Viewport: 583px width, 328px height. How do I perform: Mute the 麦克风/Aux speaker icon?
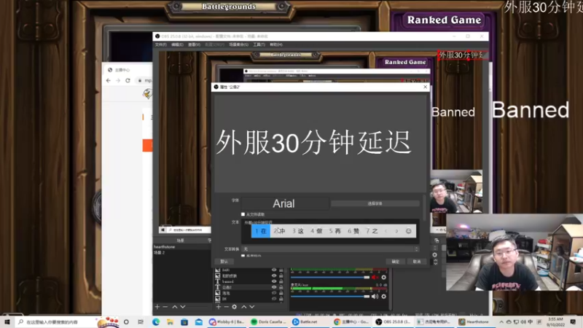(x=375, y=297)
